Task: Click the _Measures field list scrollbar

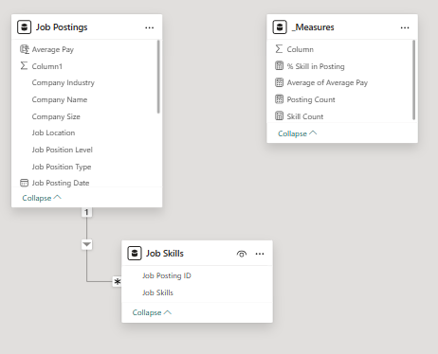Action: [x=413, y=80]
